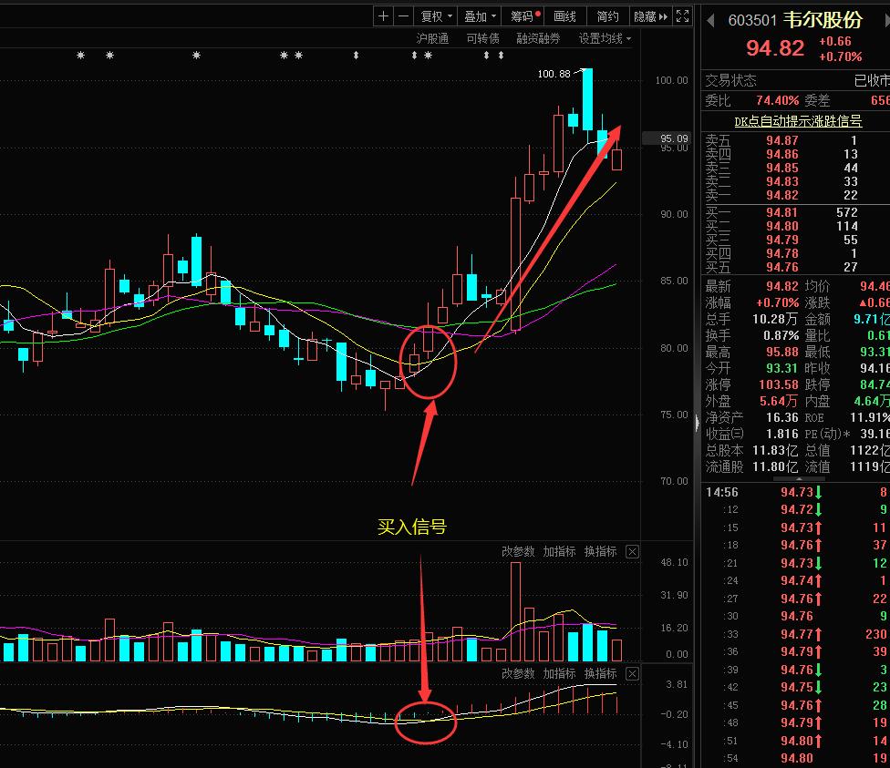Zoom in the K-line chart with plus button

coord(383,16)
